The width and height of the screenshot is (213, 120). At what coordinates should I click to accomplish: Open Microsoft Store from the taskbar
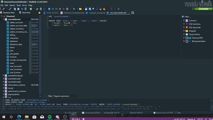click(x=34, y=117)
